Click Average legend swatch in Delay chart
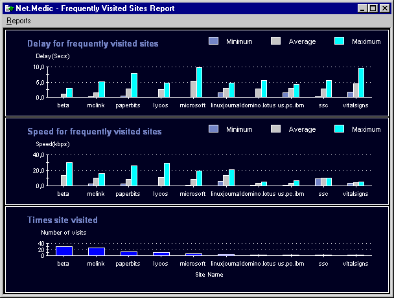 coord(275,41)
